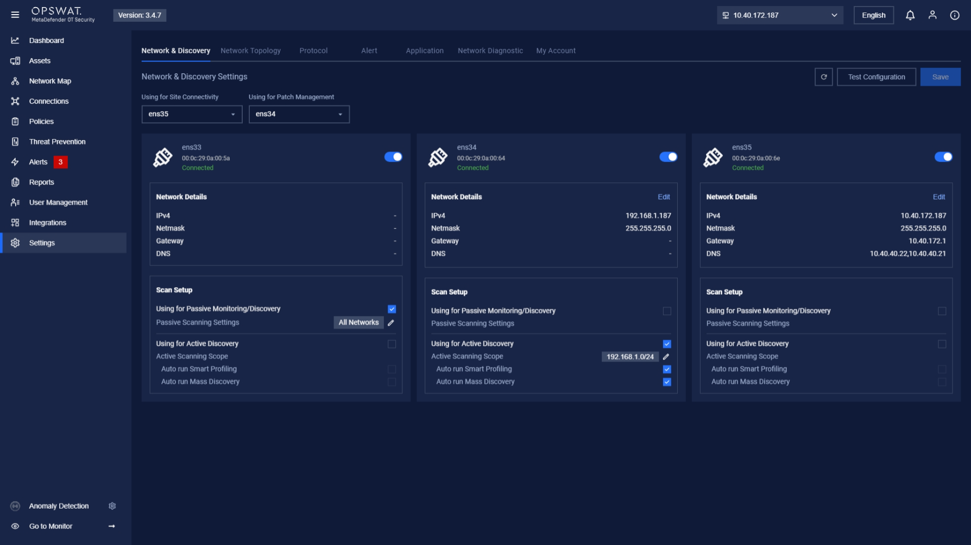
Task: Click the Policies clipboard icon
Action: tap(15, 122)
